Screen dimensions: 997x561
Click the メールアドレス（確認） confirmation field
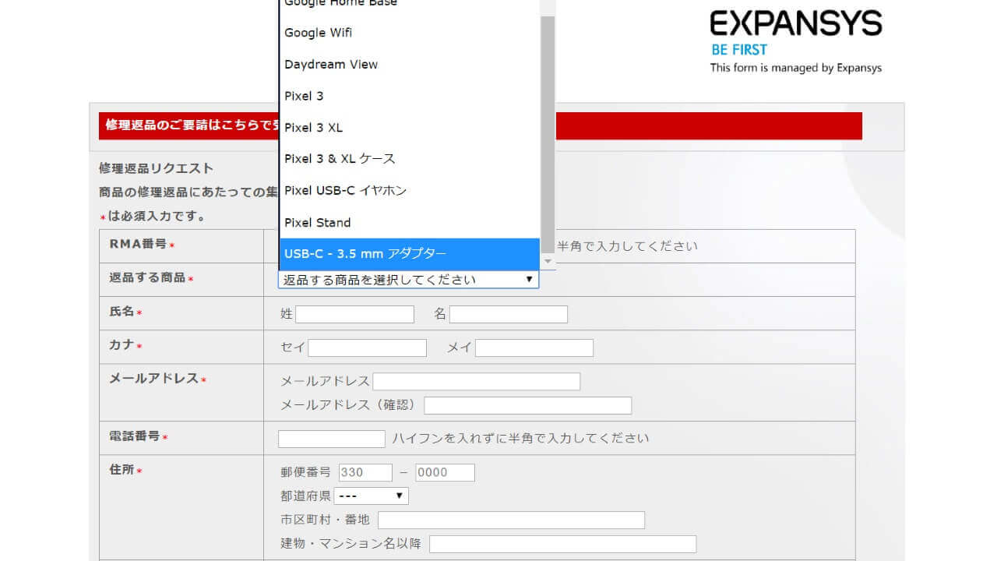point(527,405)
